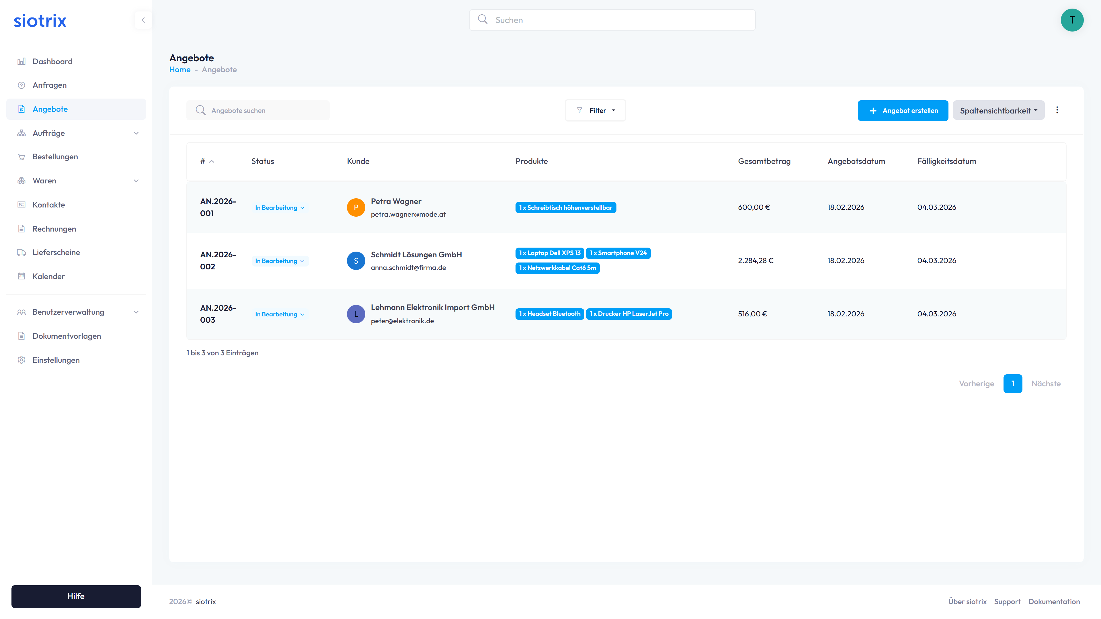Click the Bestellungen cart icon

22,157
